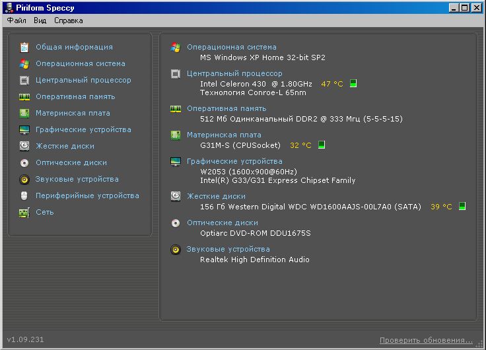This screenshot has width=486, height=350.
Task: Click the Speccy application icon in the title bar
Action: point(9,7)
